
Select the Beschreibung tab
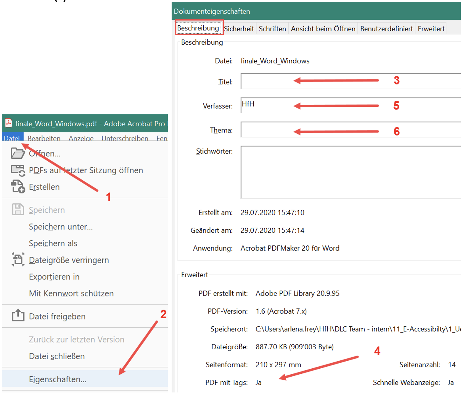tap(199, 28)
